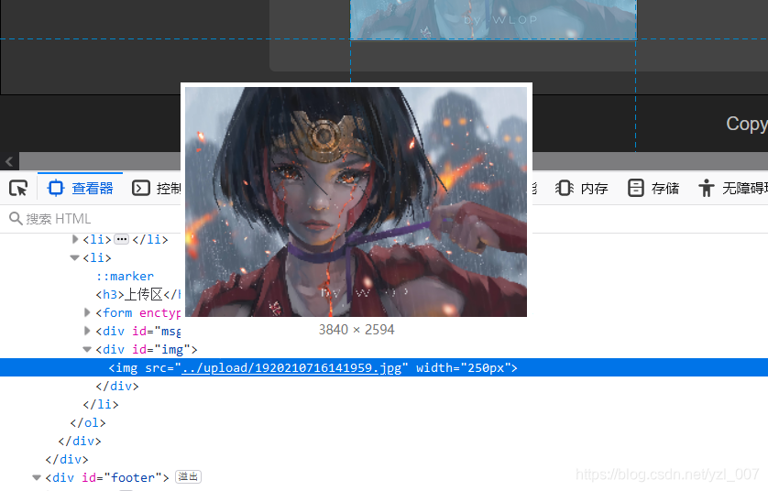Select the closing </li> tag row
The image size is (768, 491).
[x=101, y=405]
